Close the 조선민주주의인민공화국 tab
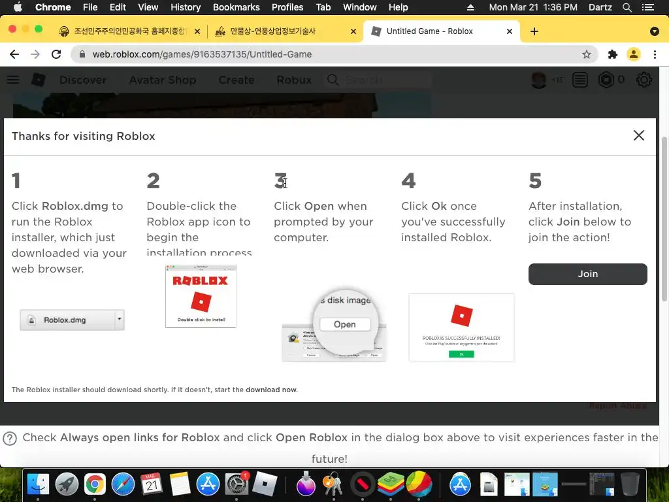 click(197, 31)
